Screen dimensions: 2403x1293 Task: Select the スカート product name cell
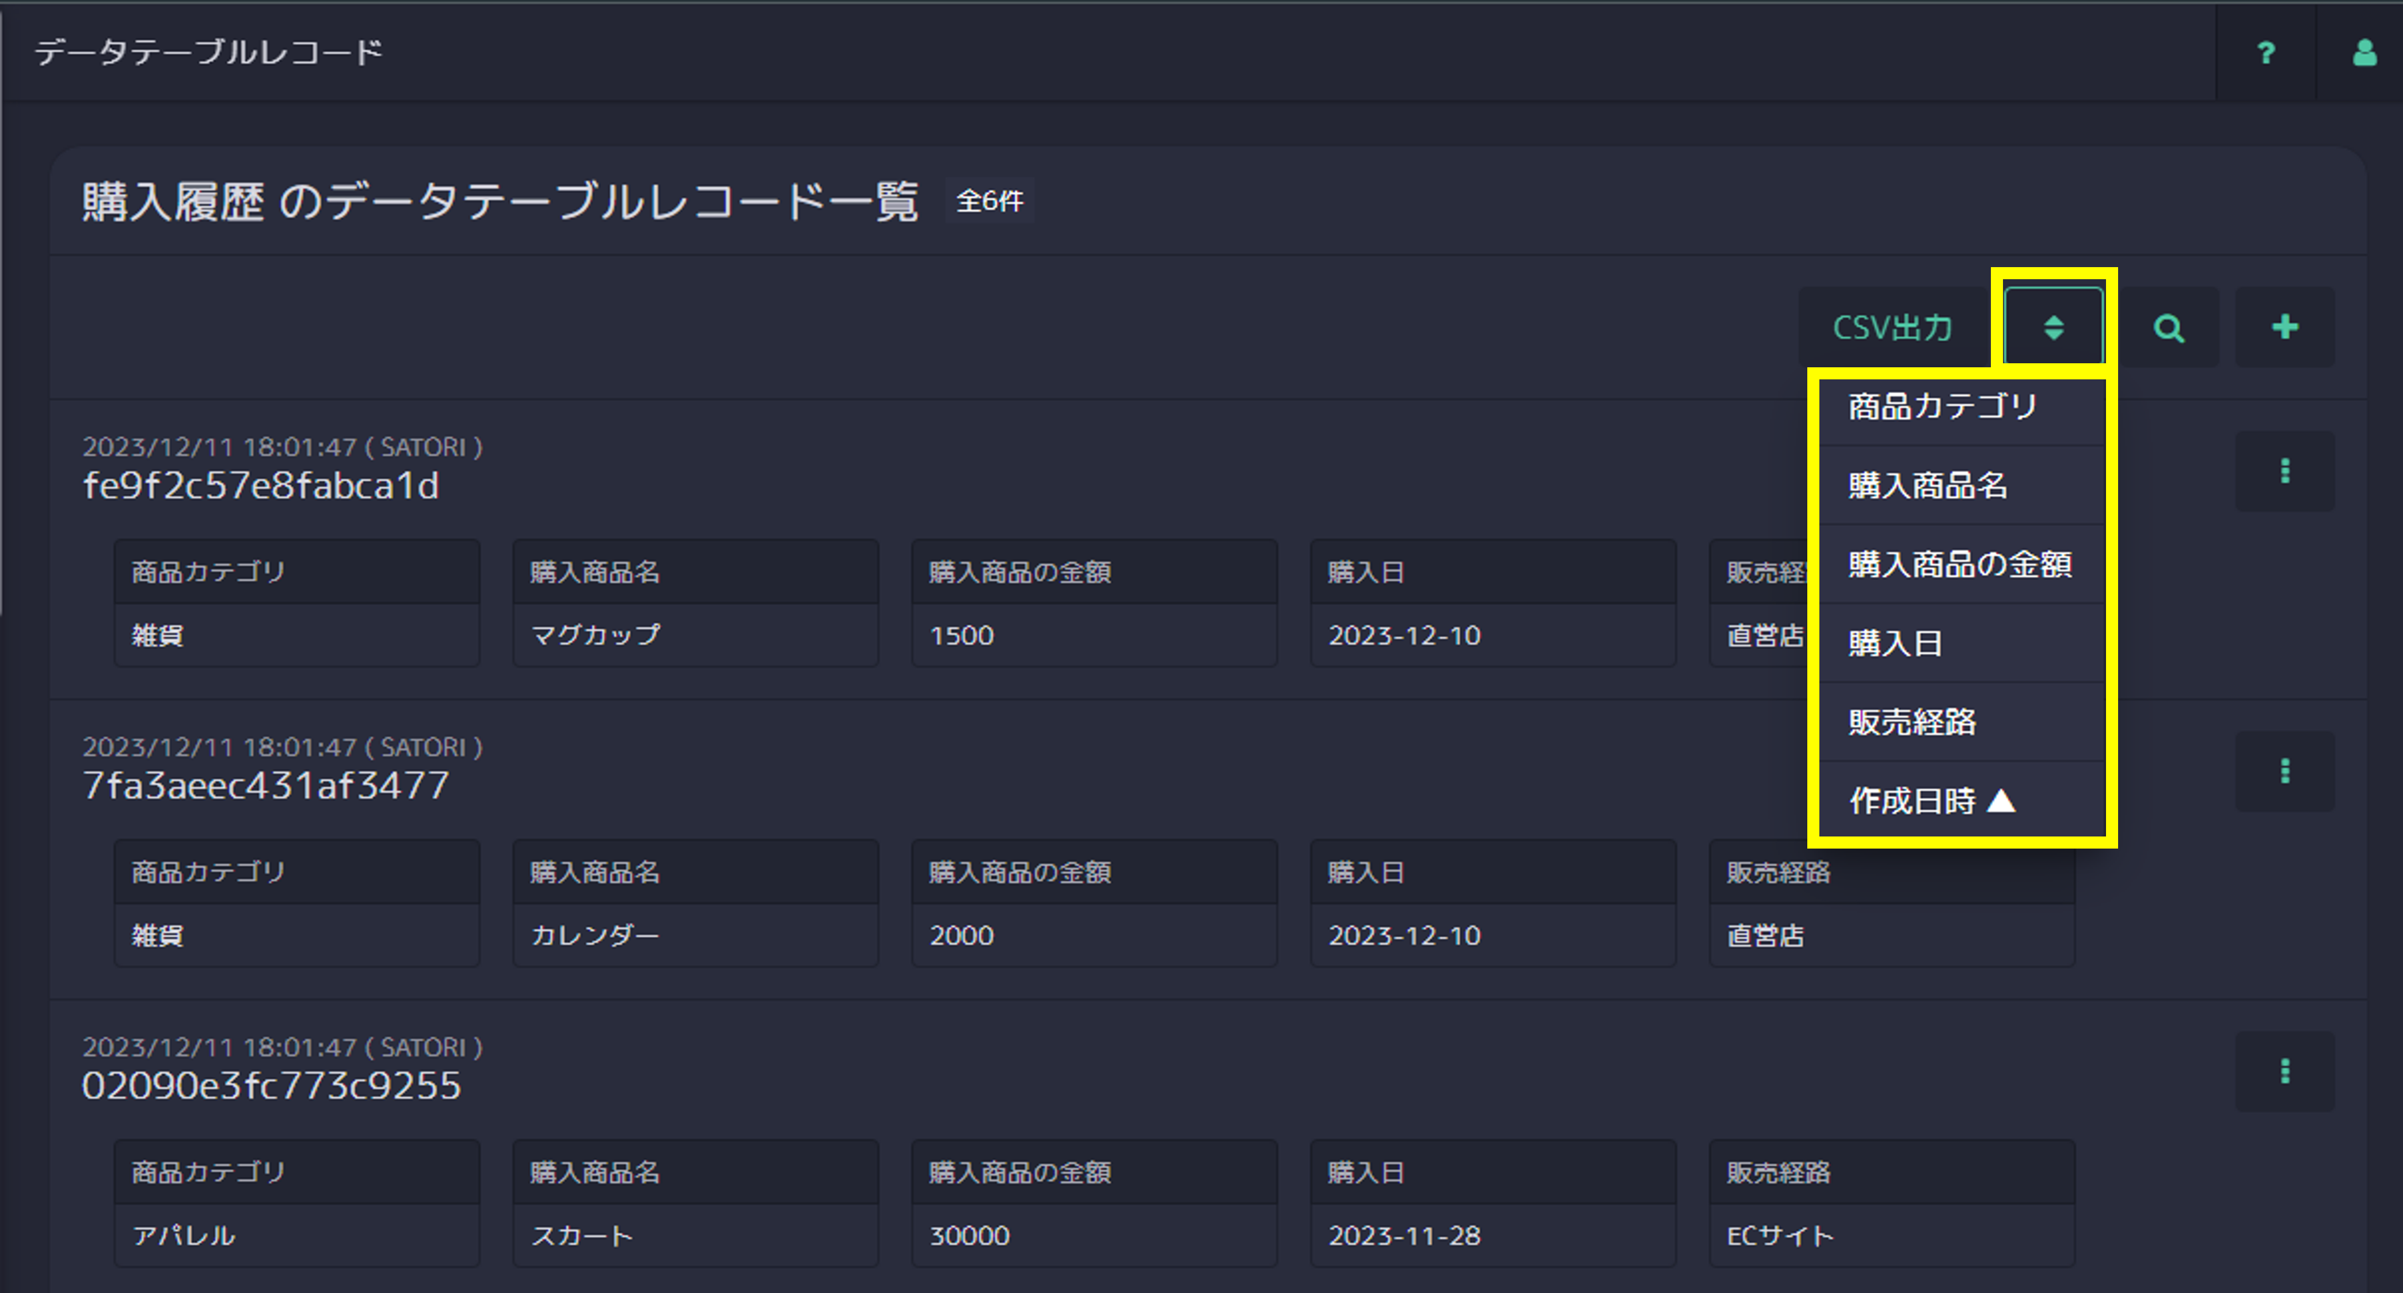click(696, 1235)
